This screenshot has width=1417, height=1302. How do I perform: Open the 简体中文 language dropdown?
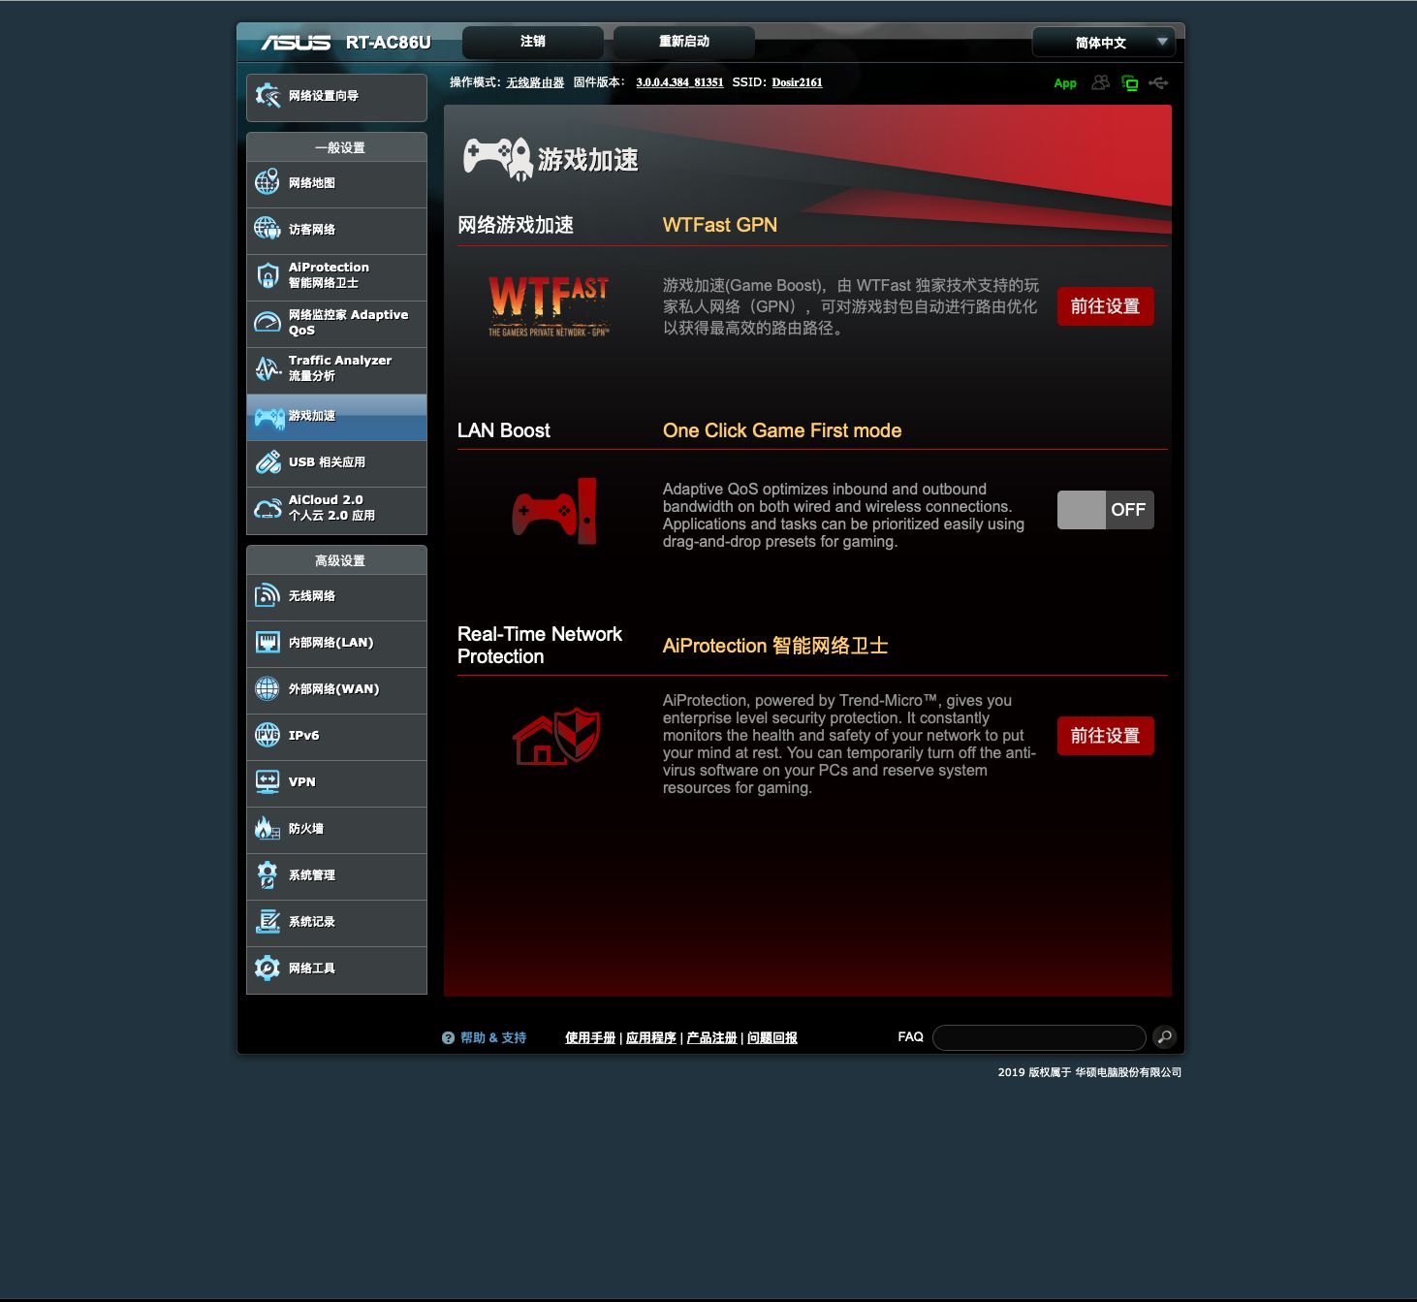pyautogui.click(x=1103, y=43)
